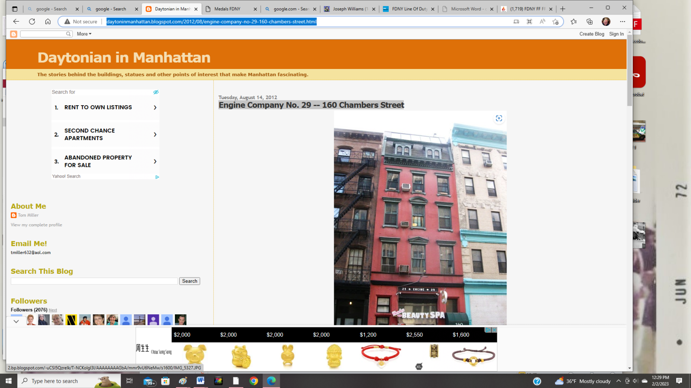This screenshot has width=691, height=388.
Task: Click the Back navigation arrow
Action: pos(16,22)
